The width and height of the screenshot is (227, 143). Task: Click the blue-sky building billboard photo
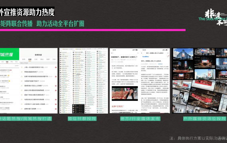tap(183, 54)
